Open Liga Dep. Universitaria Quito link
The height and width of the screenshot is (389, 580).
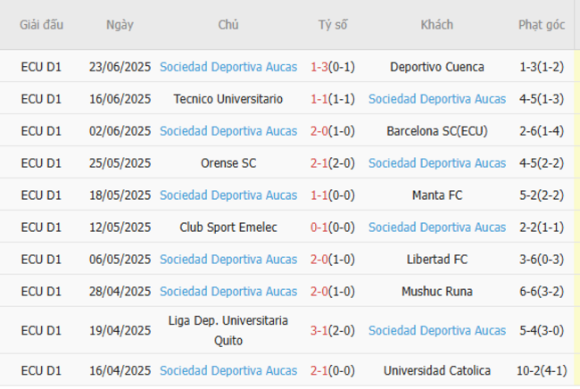pyautogui.click(x=228, y=330)
